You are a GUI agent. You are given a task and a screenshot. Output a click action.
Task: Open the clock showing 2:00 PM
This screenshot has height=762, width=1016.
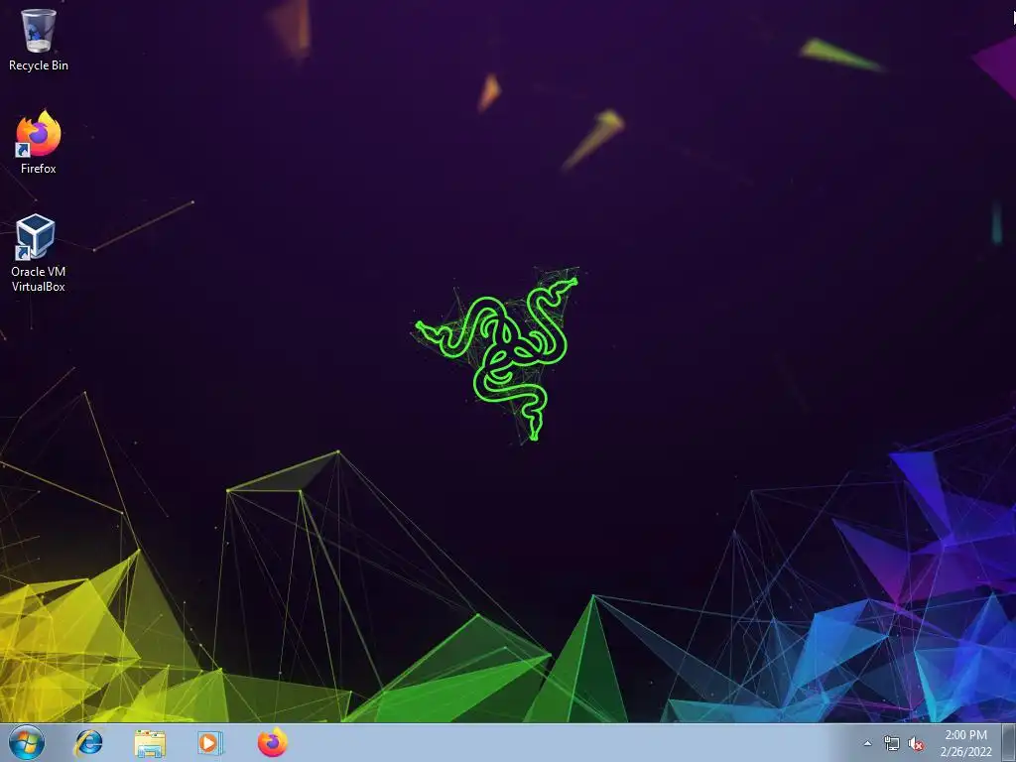coord(965,743)
